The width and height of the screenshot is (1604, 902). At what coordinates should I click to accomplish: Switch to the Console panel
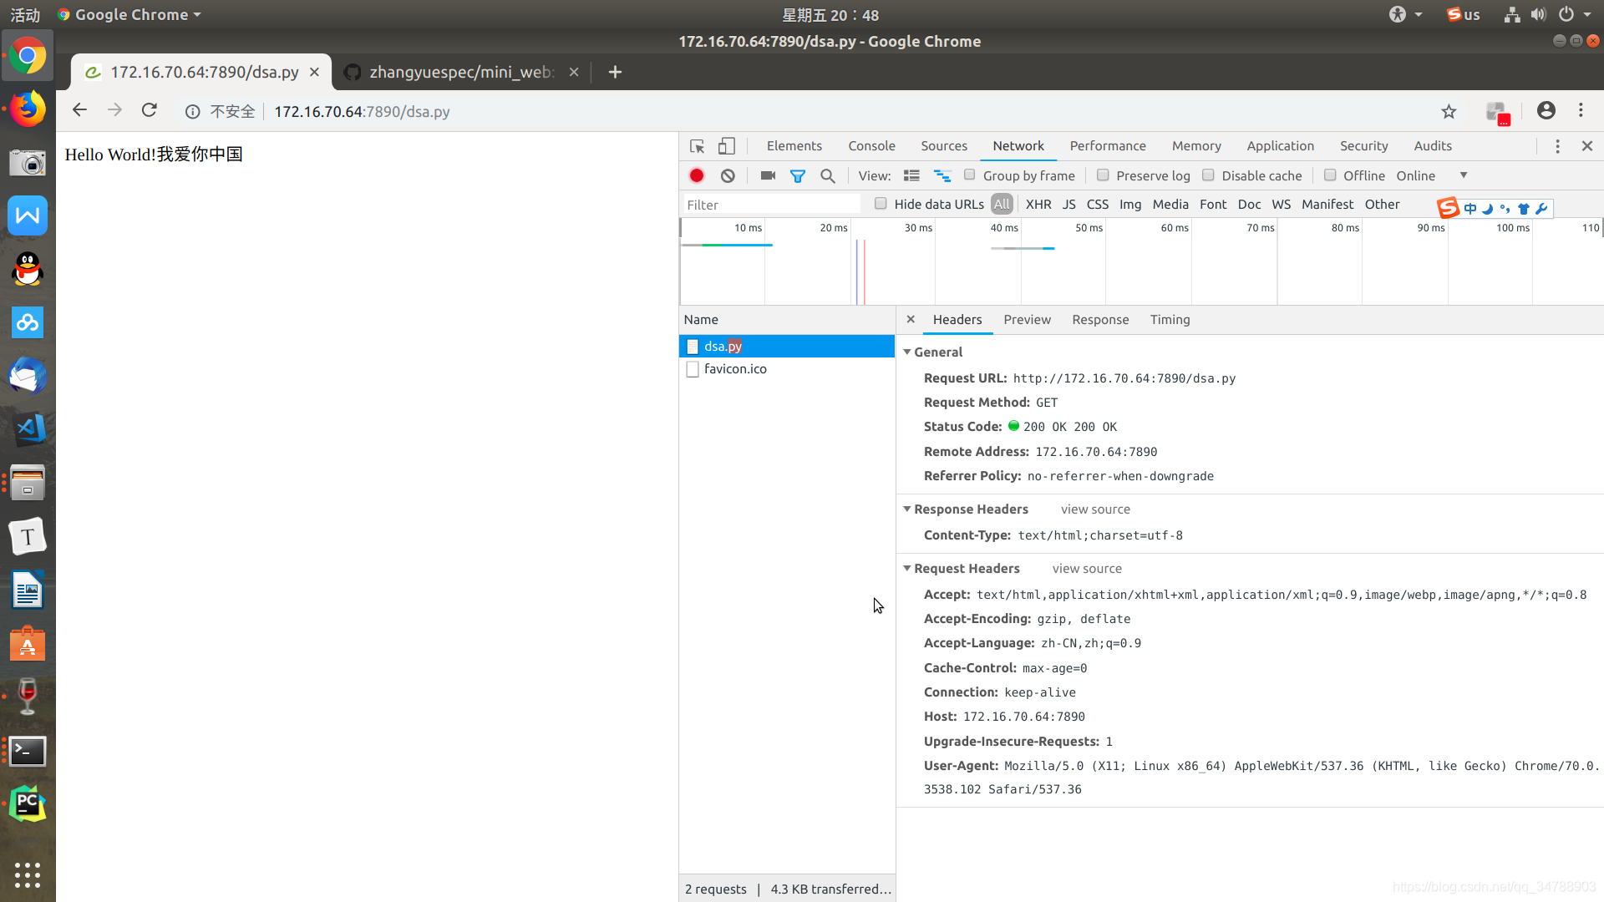(871, 145)
